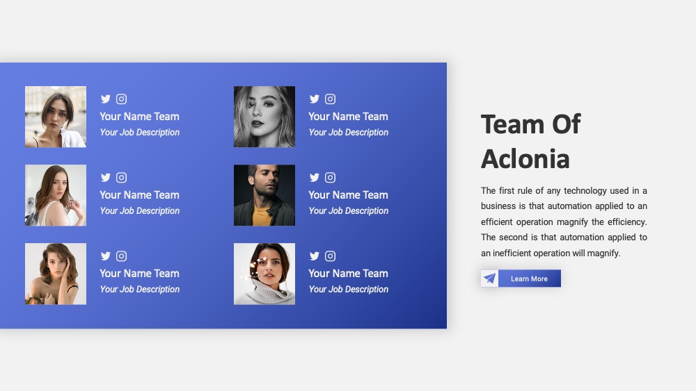Click "Your Name Team" beside bearded man in yellow shirt

click(x=349, y=195)
